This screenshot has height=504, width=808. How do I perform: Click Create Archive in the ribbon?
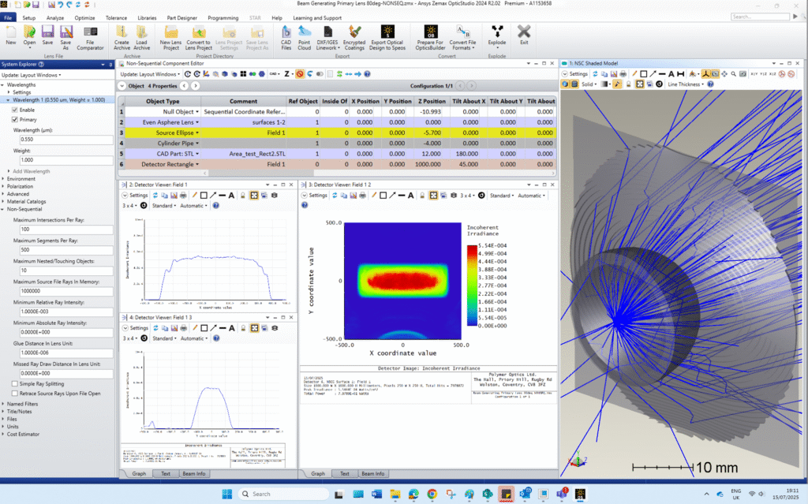122,39
